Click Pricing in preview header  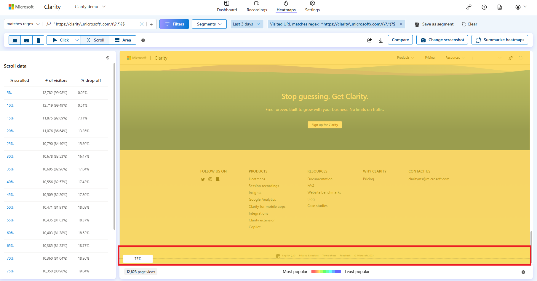coord(430,58)
